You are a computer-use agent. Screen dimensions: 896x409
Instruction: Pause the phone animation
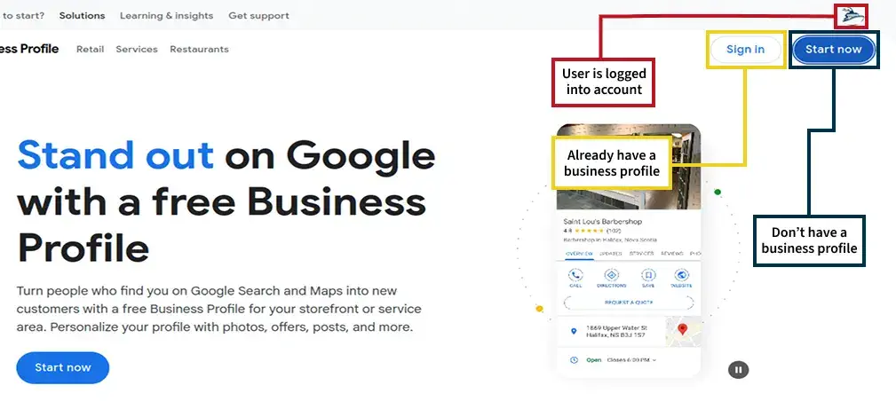(738, 370)
